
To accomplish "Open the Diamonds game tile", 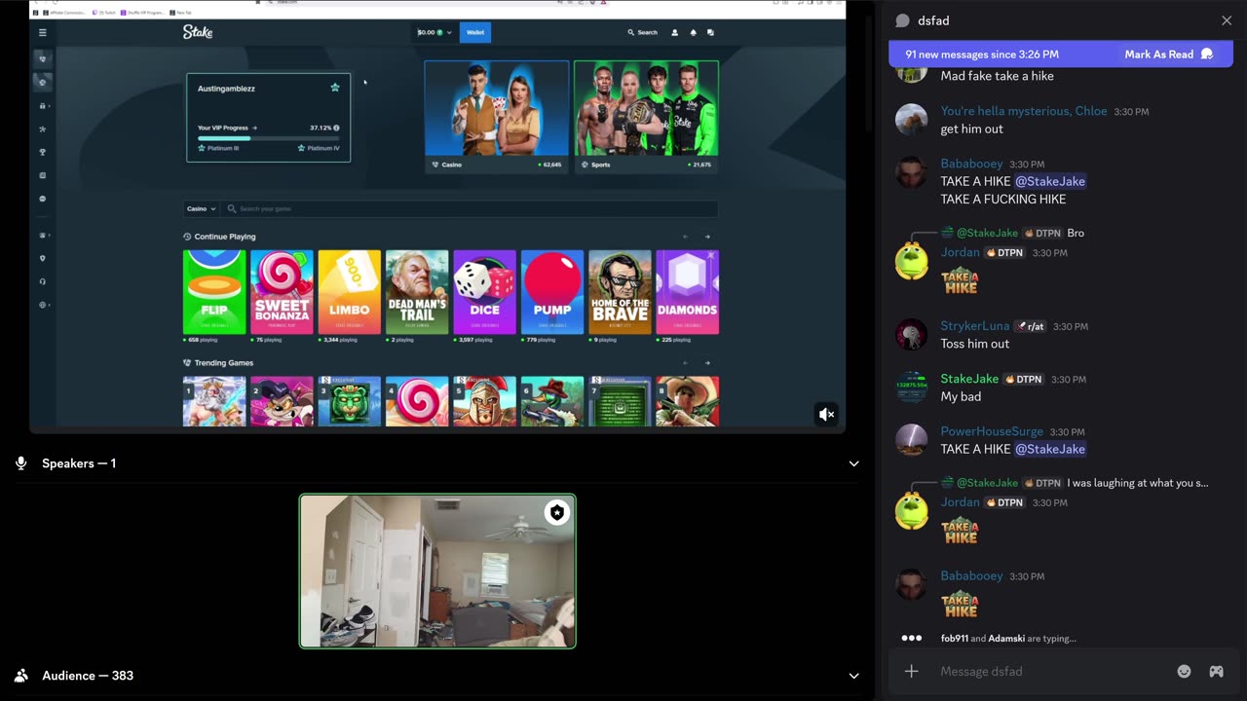I will (x=687, y=292).
